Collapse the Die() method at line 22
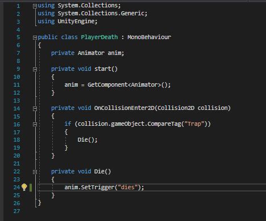266x221 pixels. [35, 172]
